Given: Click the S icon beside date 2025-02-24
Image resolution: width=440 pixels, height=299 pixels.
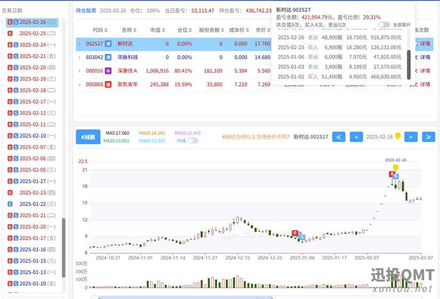Looking at the screenshot, I should [16, 45].
